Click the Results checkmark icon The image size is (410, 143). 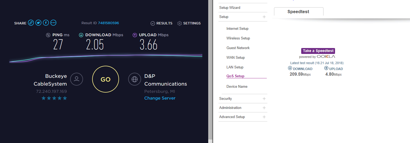pyautogui.click(x=153, y=23)
